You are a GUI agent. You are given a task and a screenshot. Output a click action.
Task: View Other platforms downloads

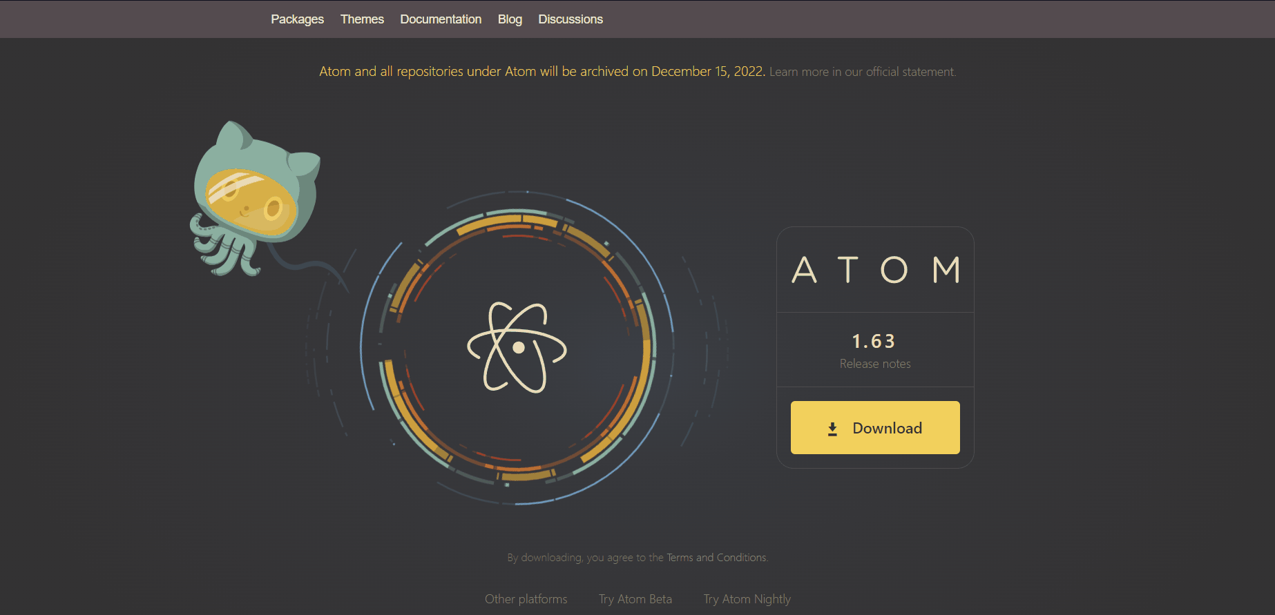526,599
